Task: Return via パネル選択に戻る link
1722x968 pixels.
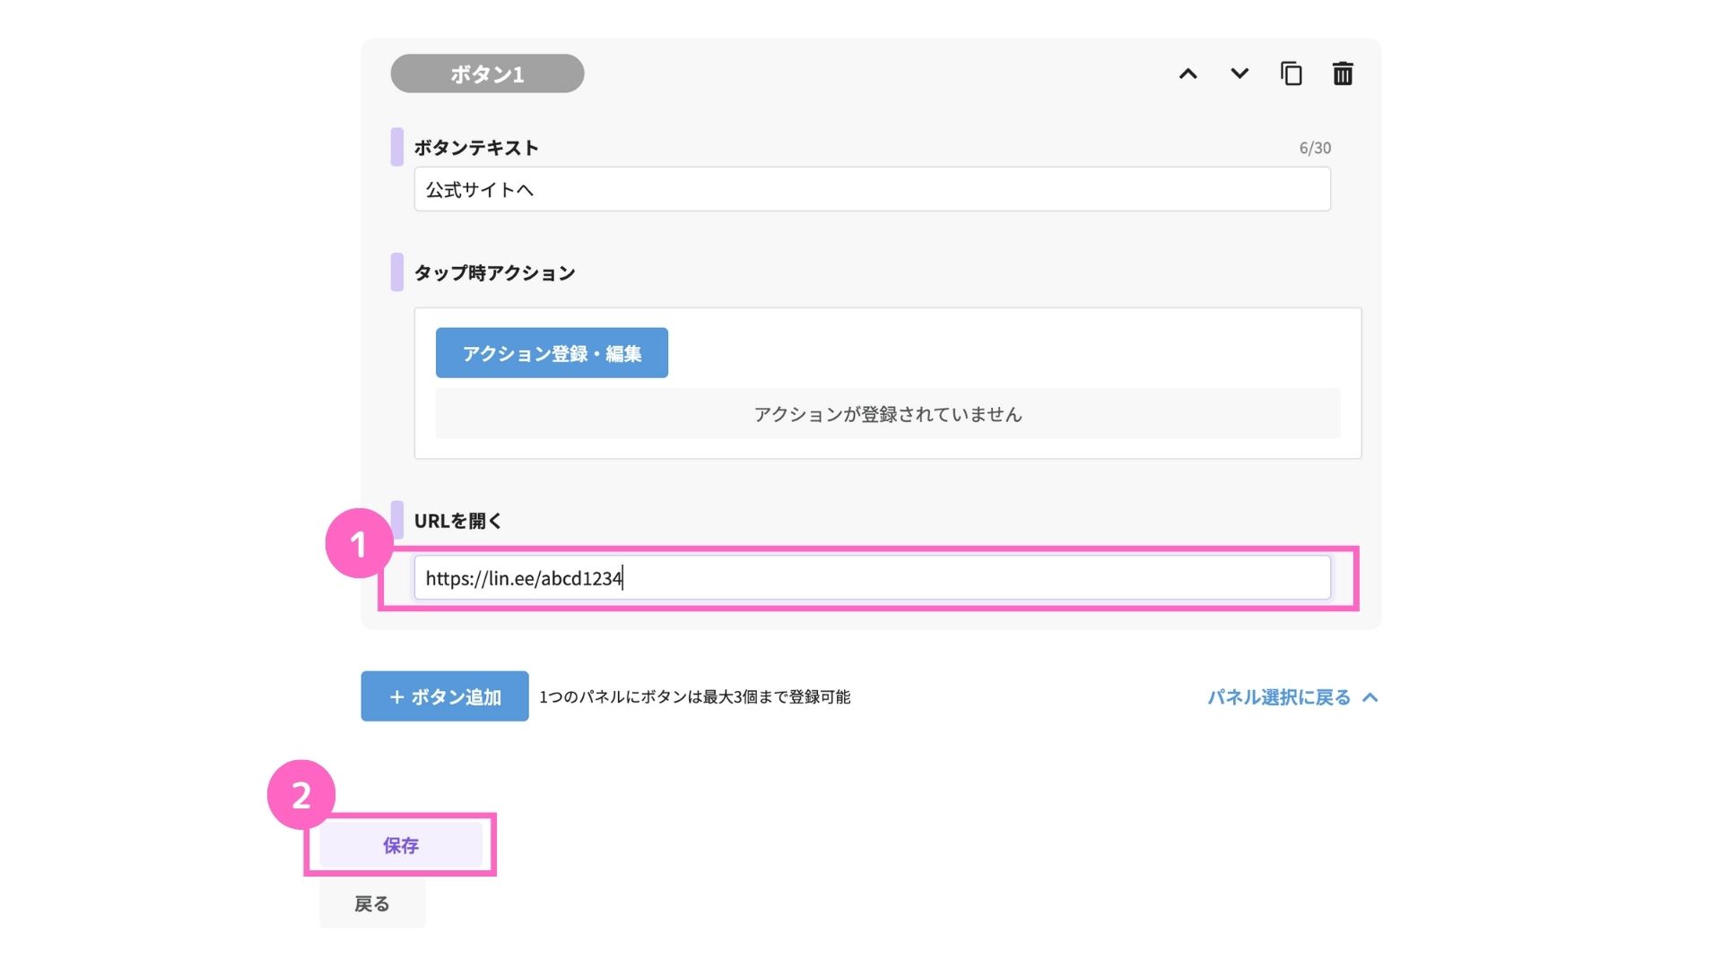Action: tap(1279, 697)
